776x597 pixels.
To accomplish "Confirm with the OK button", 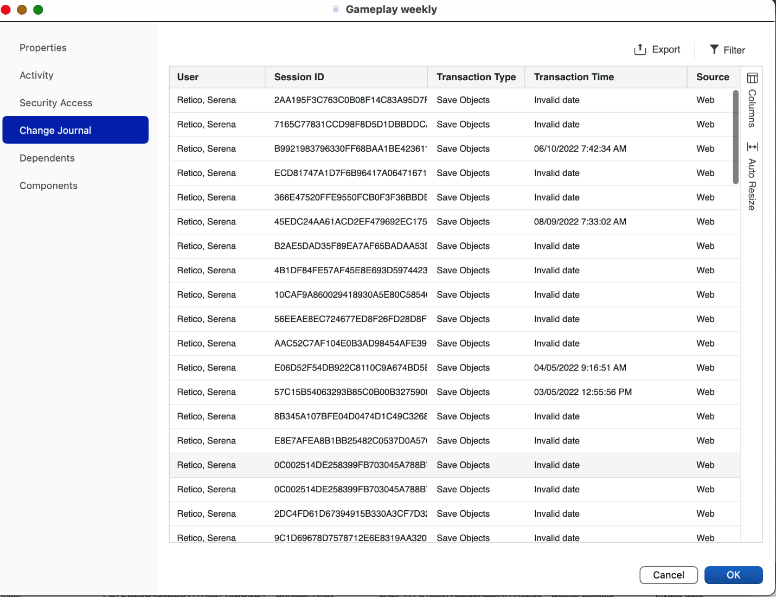I will [x=733, y=575].
